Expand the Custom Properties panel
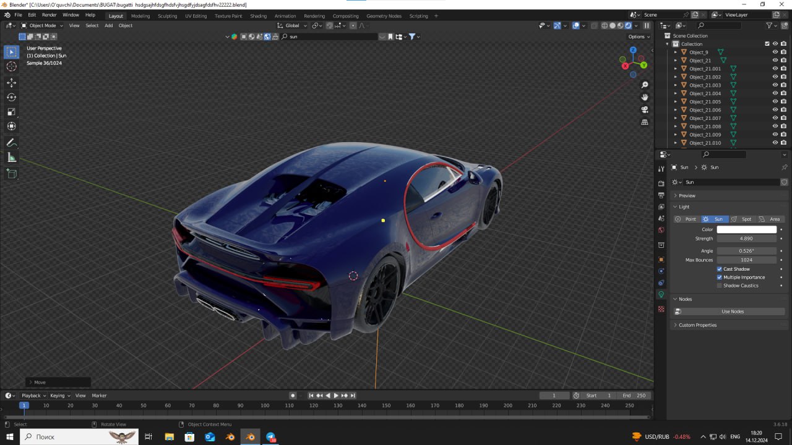This screenshot has width=792, height=445. 697,325
